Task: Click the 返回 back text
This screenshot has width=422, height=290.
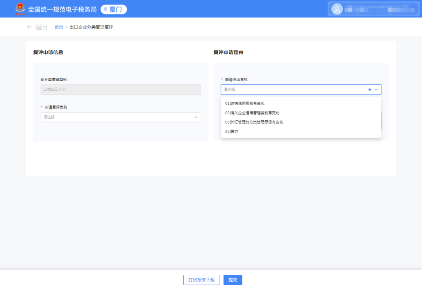Action: (x=41, y=27)
